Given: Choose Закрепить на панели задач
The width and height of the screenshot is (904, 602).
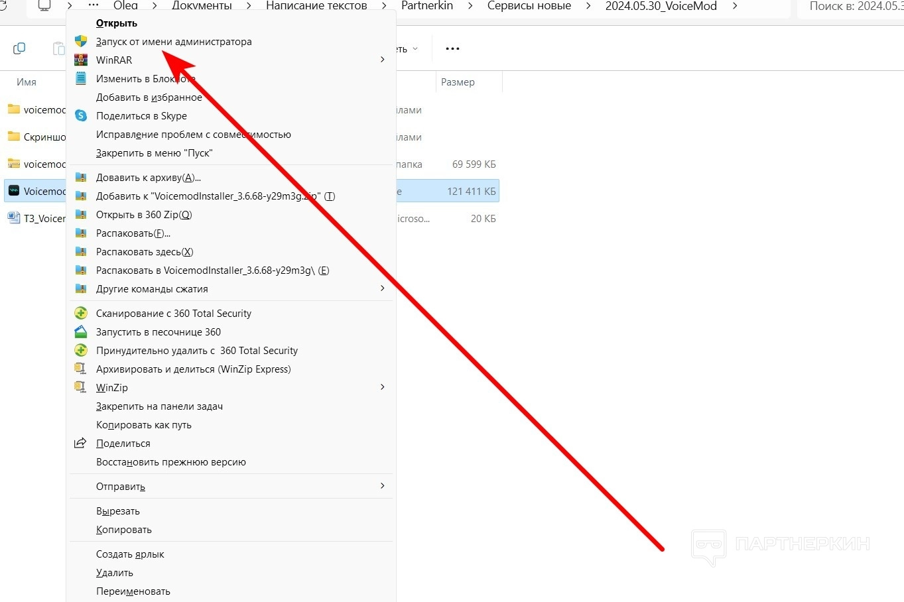Looking at the screenshot, I should tap(159, 406).
